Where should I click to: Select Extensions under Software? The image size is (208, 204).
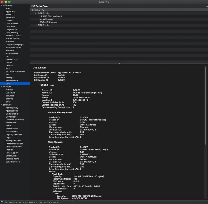(x=11, y=123)
